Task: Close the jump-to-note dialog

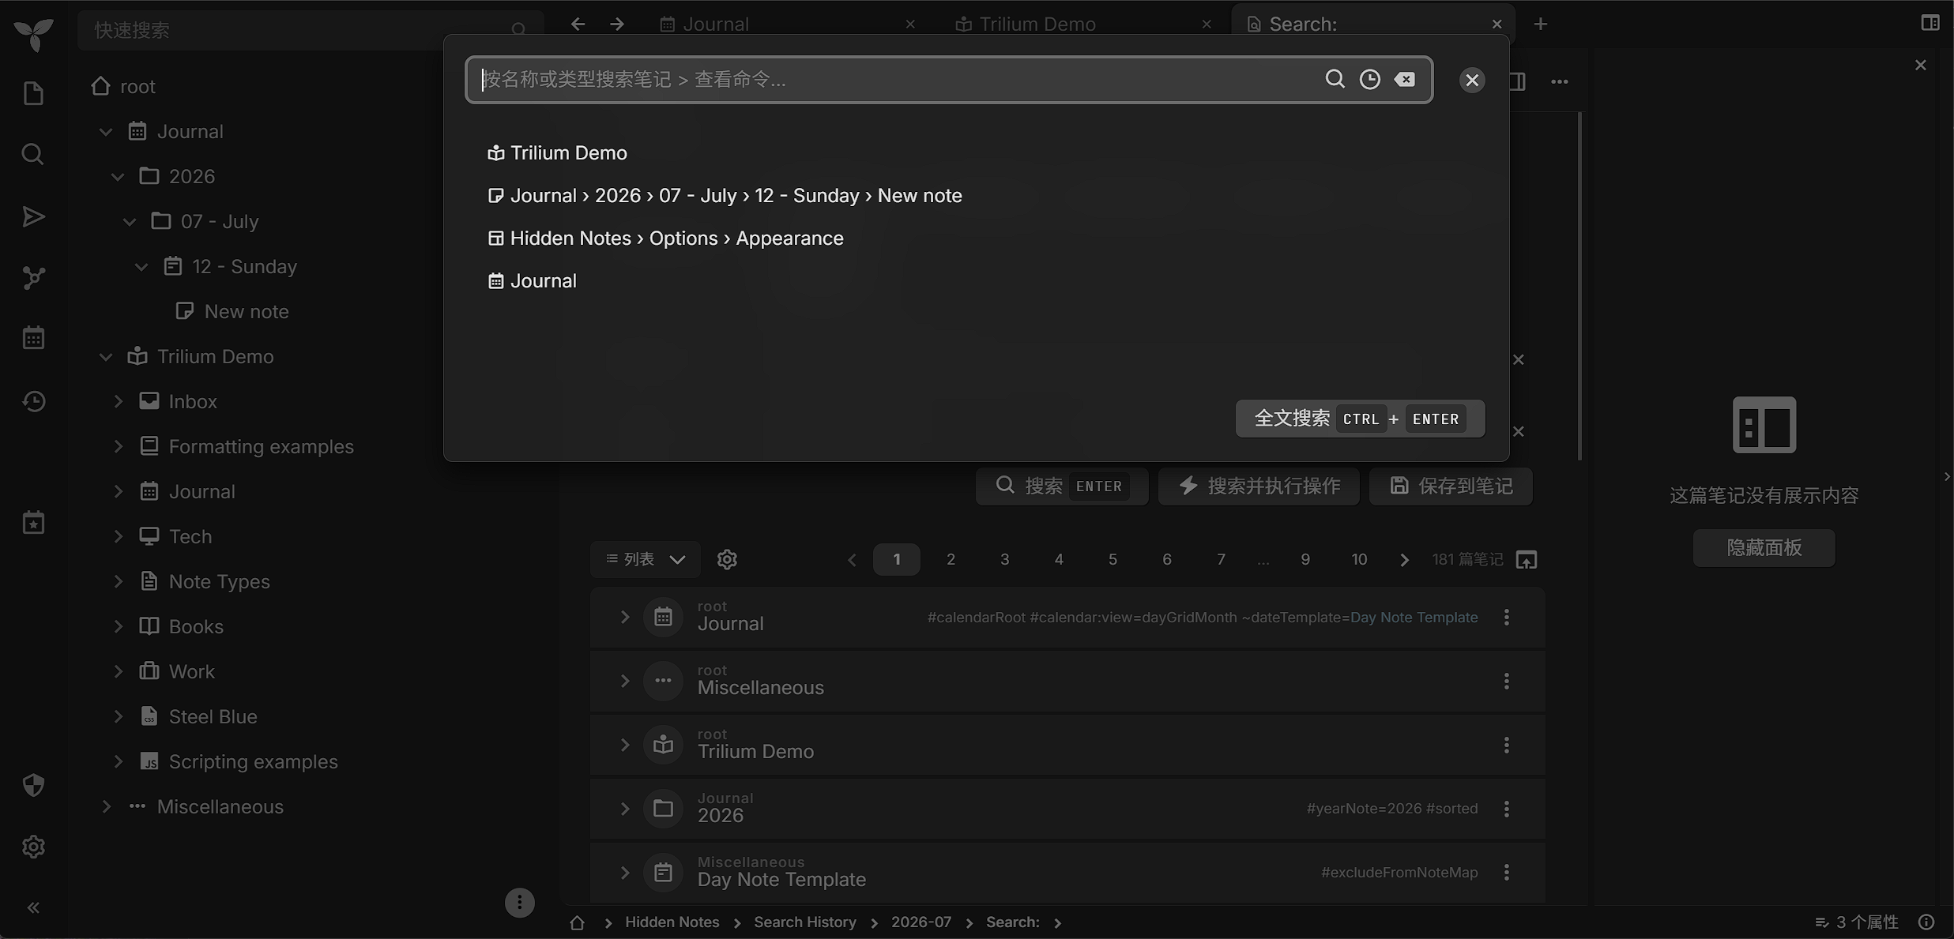Action: pyautogui.click(x=1472, y=80)
